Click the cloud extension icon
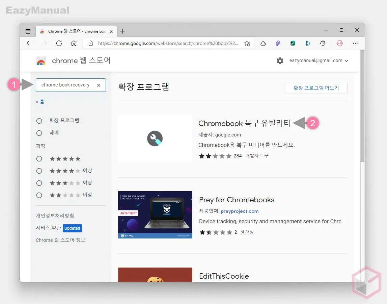 [263, 44]
